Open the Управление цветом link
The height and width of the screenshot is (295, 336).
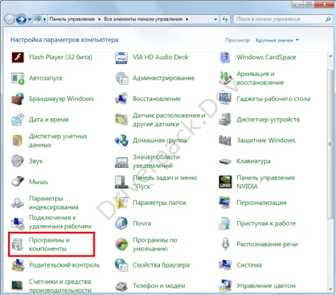coord(266,286)
